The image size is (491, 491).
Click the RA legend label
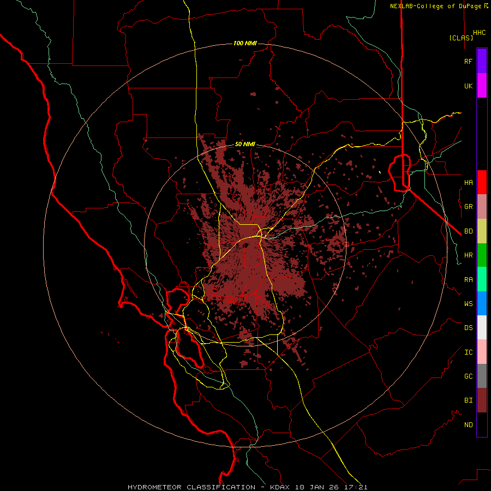pos(468,280)
